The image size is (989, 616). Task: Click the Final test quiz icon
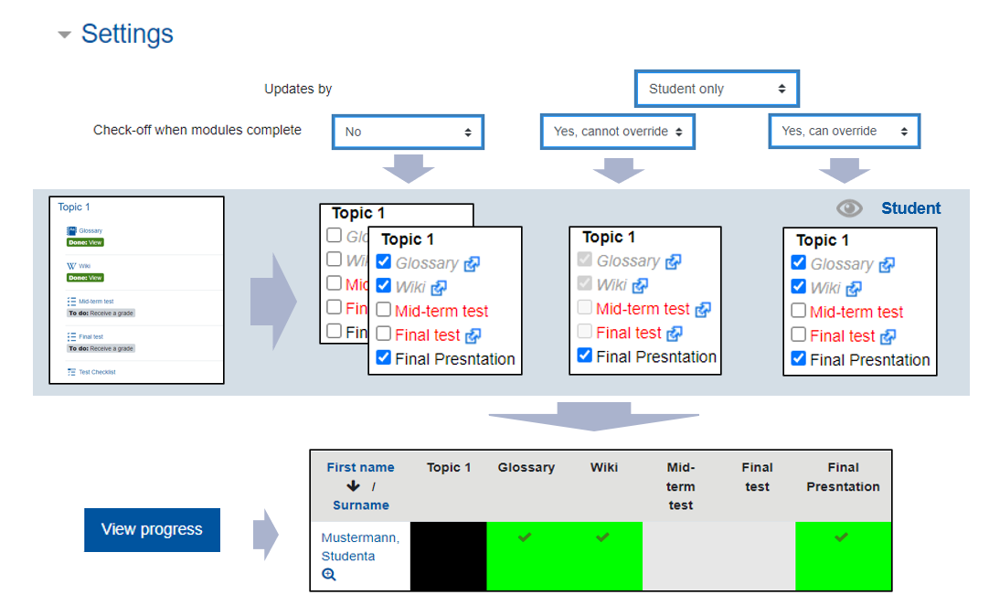70,336
